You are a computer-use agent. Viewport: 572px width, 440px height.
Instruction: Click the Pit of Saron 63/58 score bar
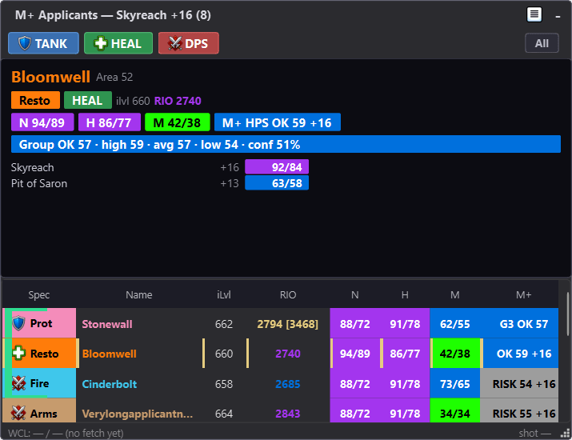[277, 182]
